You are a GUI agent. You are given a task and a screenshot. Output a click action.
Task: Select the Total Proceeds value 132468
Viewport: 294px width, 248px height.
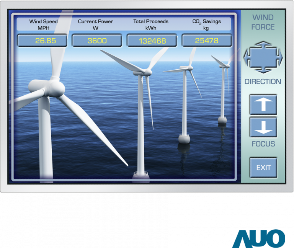[x=152, y=41]
